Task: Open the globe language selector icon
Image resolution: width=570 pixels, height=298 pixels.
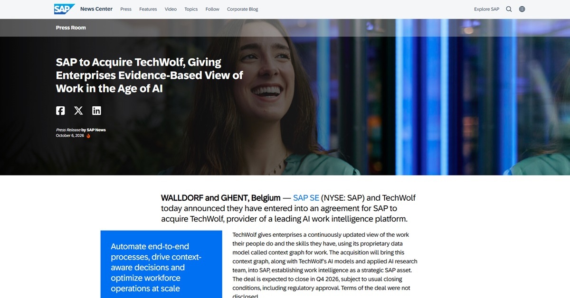Action: (522, 9)
